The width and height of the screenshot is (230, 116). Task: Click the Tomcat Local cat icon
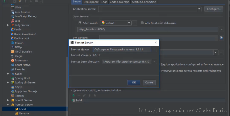pyautogui.click(x=17, y=109)
